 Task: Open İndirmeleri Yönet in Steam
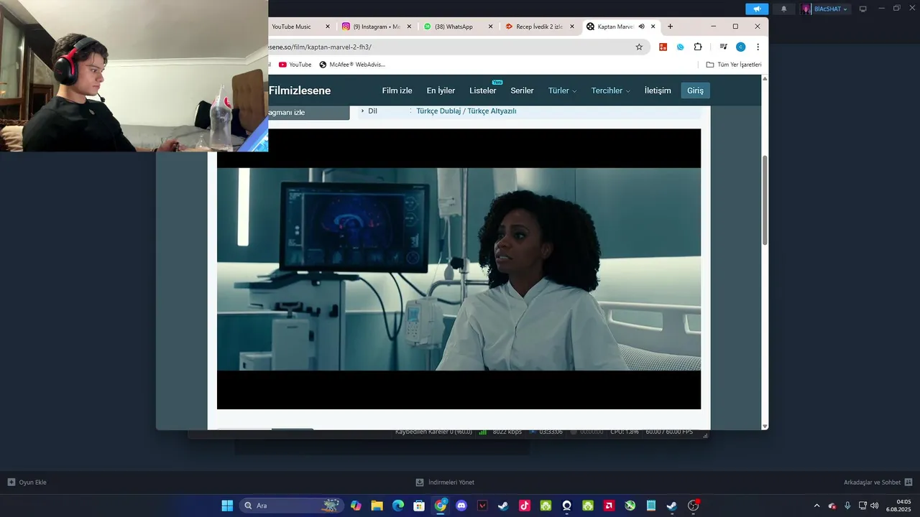pyautogui.click(x=445, y=483)
